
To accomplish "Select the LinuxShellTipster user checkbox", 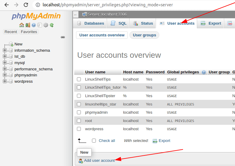I will point(79,96).
